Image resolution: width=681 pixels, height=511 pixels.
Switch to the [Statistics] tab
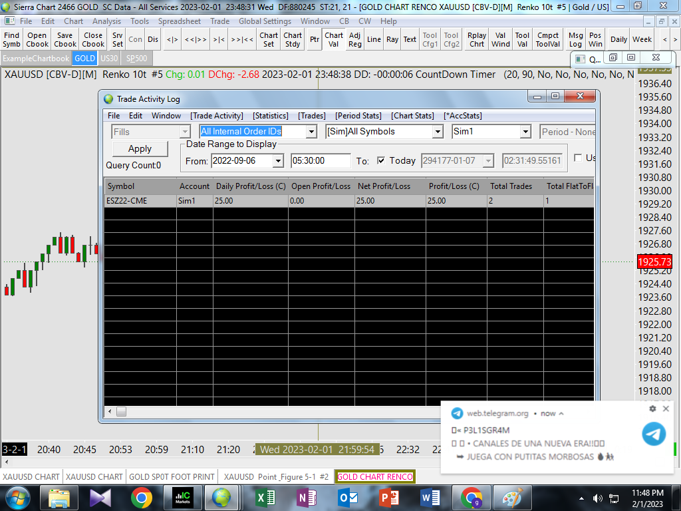271,116
